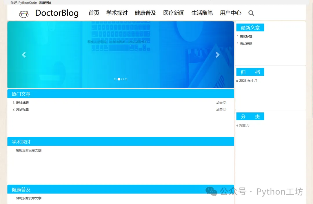The height and width of the screenshot is (204, 313).
Task: Open the 学术探讨 nav item
Action: [x=117, y=13]
